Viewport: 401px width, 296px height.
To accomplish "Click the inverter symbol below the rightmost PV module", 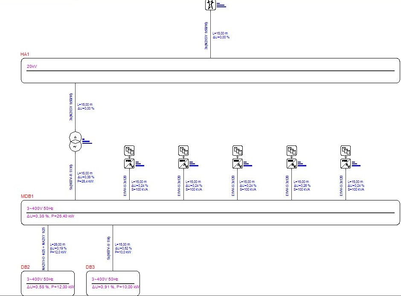I will click(346, 163).
